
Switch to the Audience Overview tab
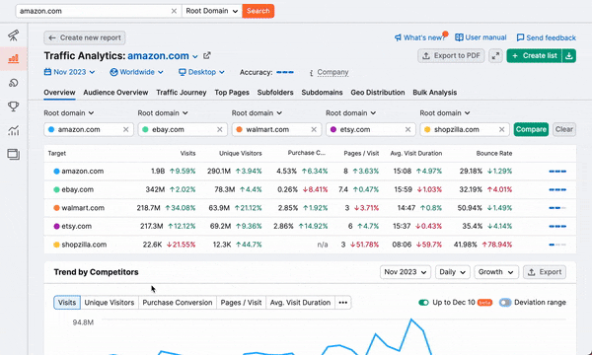tap(115, 93)
